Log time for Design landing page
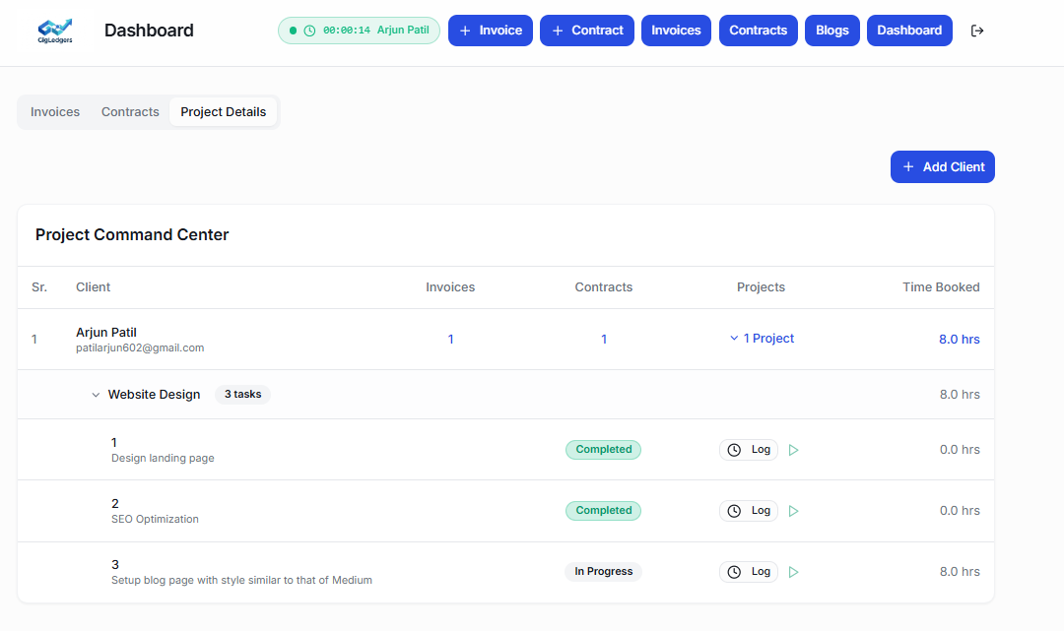This screenshot has height=631, width=1064. click(749, 449)
